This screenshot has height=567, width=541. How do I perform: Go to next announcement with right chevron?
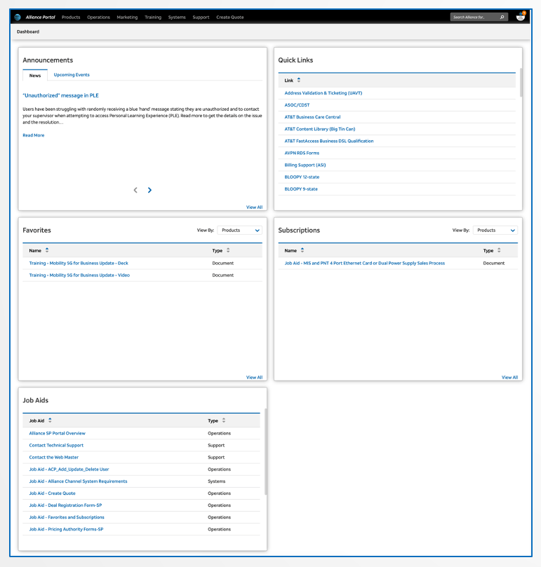click(149, 190)
